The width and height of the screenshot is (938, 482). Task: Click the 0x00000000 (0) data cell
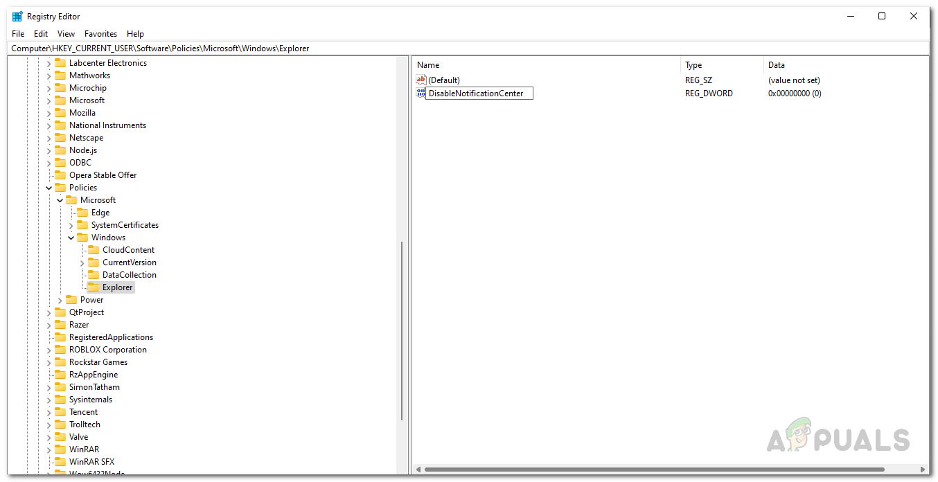795,93
